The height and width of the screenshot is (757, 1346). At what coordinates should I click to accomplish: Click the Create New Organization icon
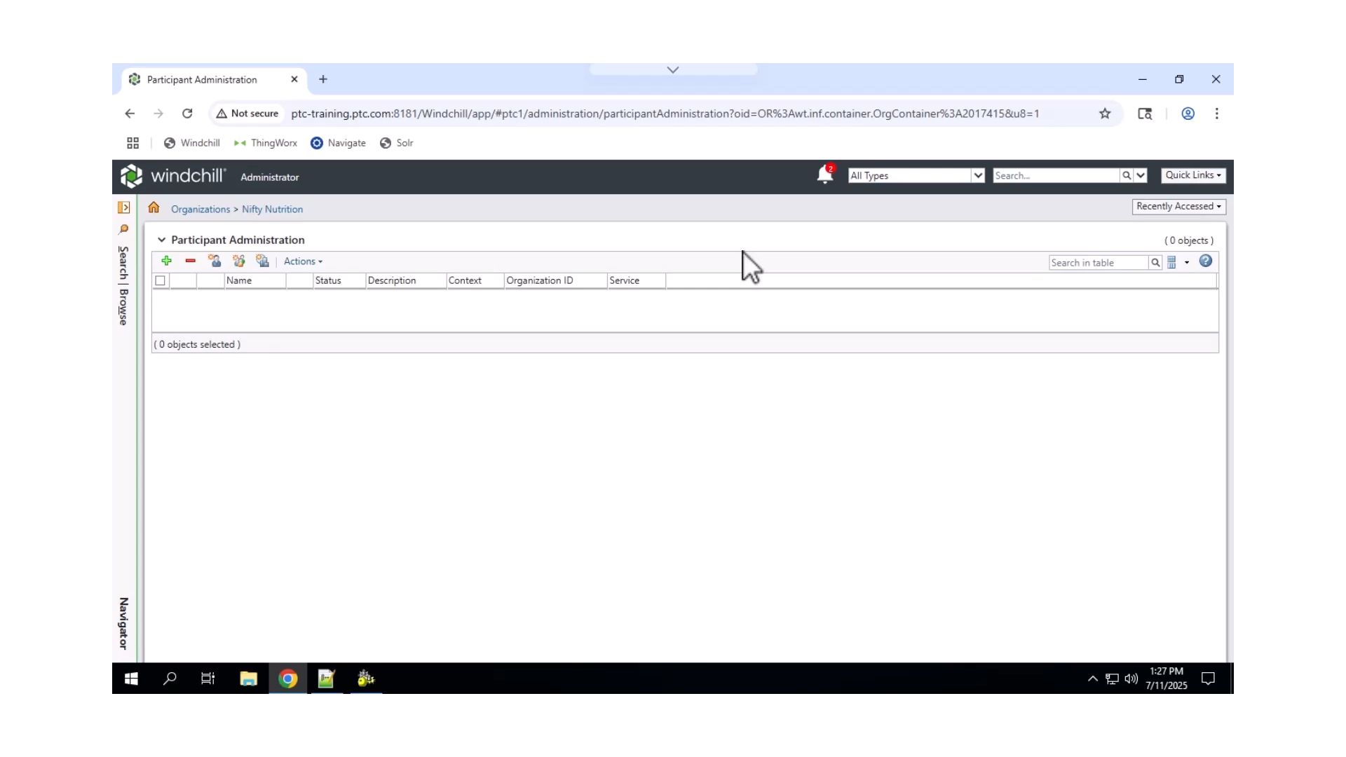(263, 261)
